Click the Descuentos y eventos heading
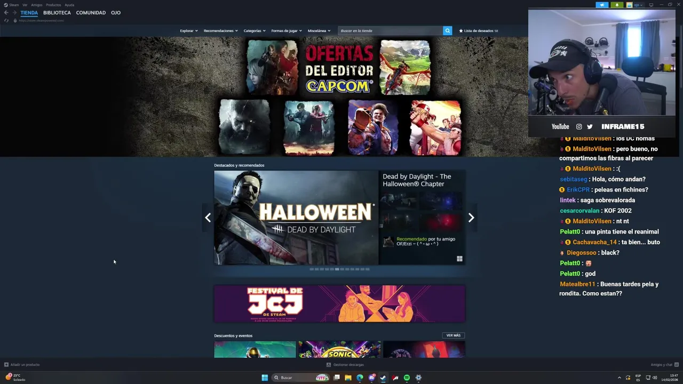683x384 pixels. [233, 335]
